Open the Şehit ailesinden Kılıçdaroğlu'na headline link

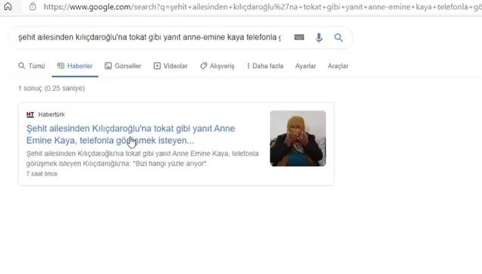pyautogui.click(x=130, y=134)
